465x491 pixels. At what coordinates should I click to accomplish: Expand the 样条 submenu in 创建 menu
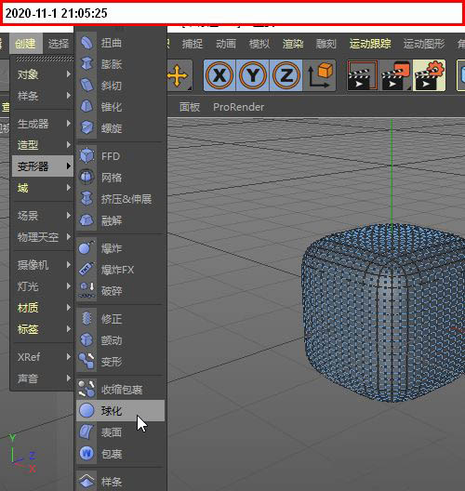(x=43, y=96)
